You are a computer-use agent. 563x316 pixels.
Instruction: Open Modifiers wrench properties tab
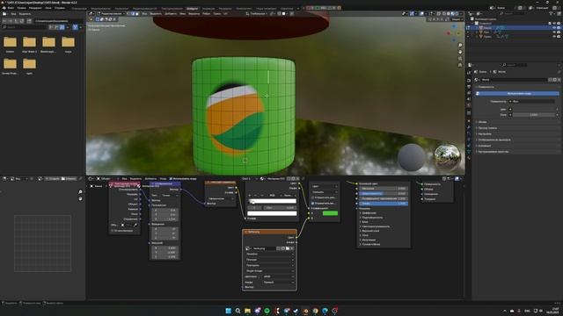point(469,126)
